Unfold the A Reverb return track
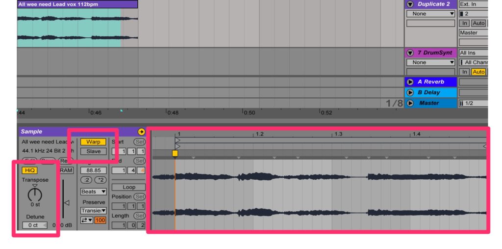The image size is (502, 249). tap(410, 82)
